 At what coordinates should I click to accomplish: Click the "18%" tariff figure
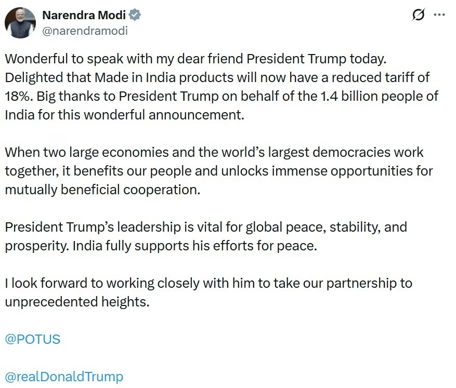[x=18, y=96]
